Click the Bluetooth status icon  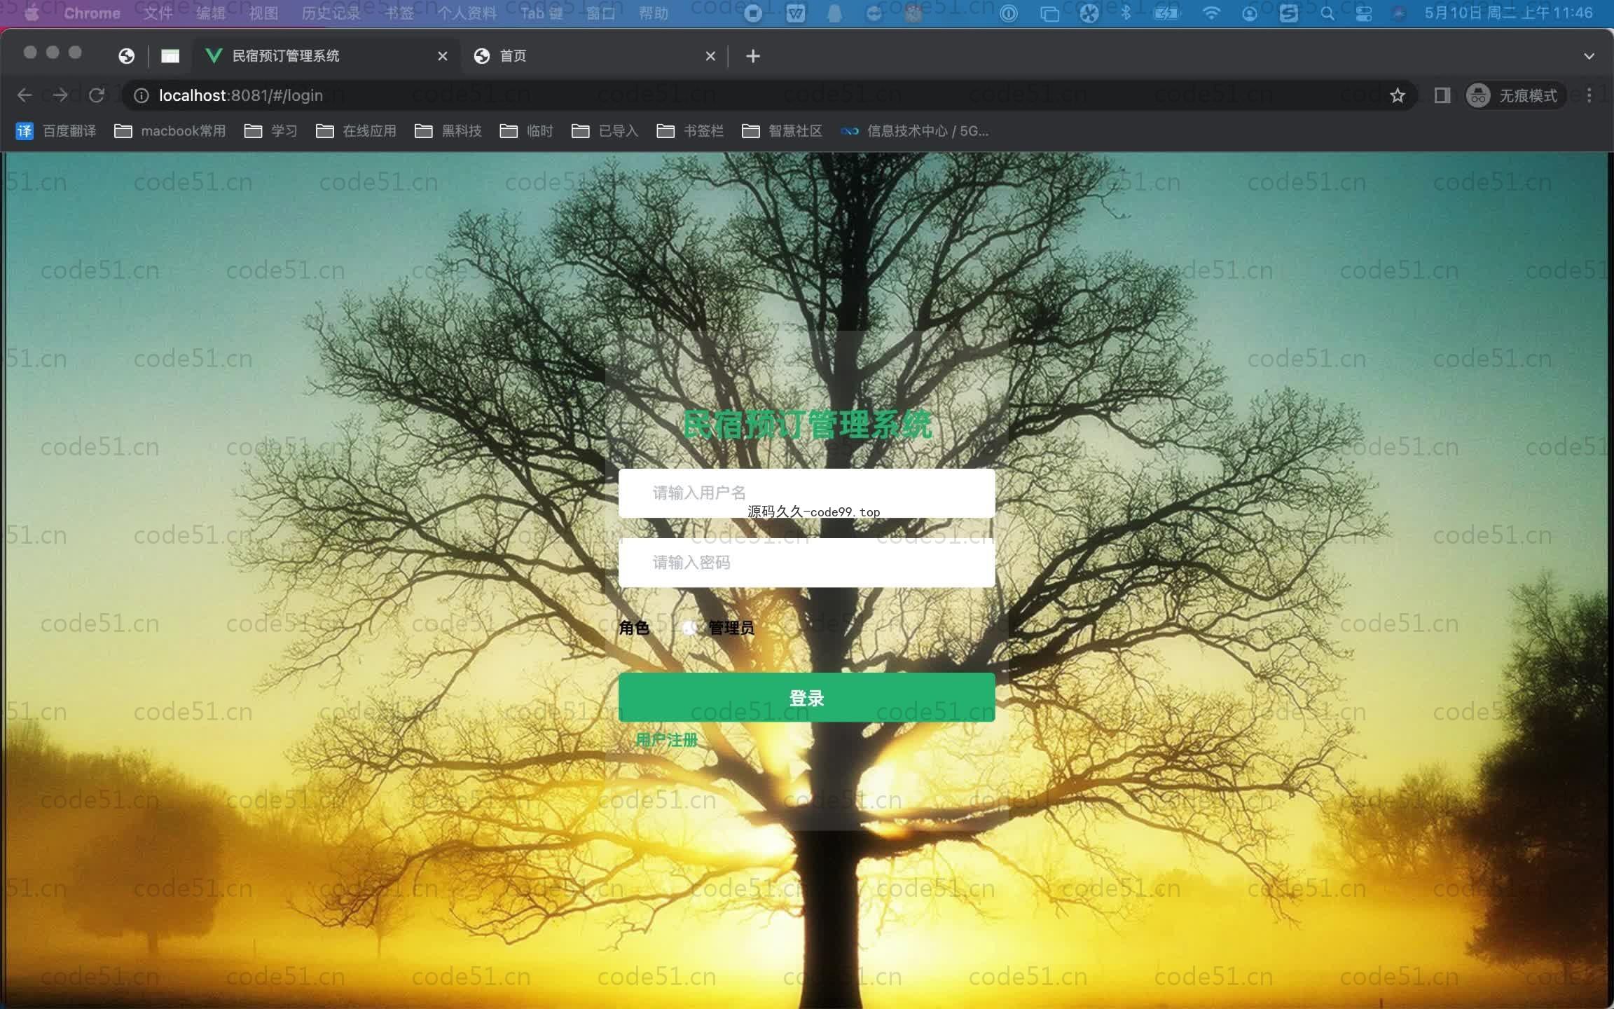click(x=1126, y=13)
